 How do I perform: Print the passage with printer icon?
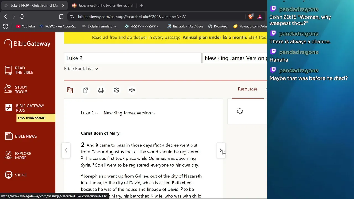(101, 90)
